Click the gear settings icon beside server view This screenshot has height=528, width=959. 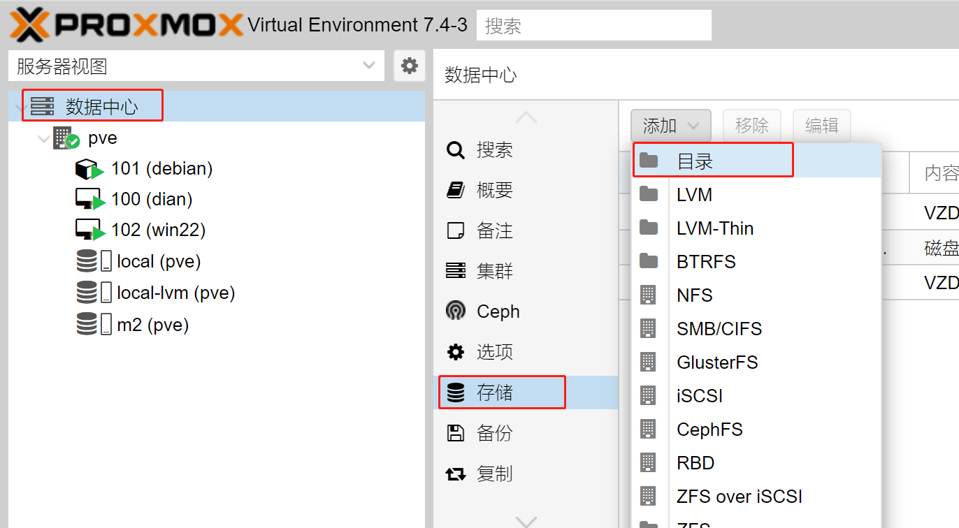coord(409,66)
